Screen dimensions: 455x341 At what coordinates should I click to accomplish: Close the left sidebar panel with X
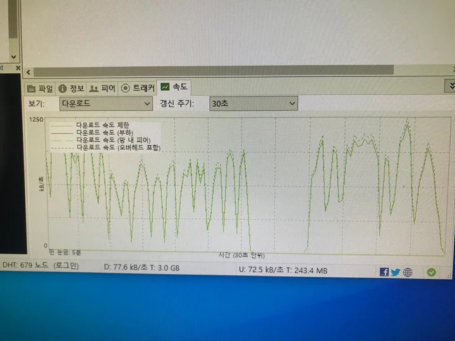(18, 68)
